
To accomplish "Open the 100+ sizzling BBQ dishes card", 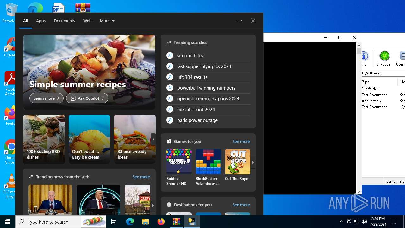I will coord(44,139).
